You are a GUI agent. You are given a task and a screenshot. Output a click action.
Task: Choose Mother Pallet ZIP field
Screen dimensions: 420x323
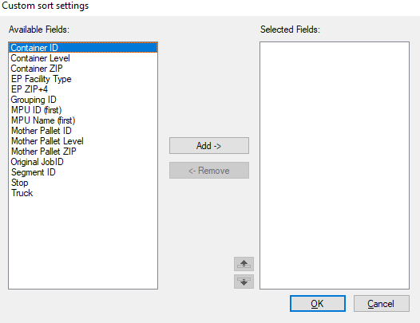click(83, 152)
